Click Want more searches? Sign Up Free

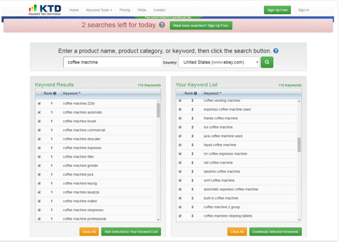(201, 25)
